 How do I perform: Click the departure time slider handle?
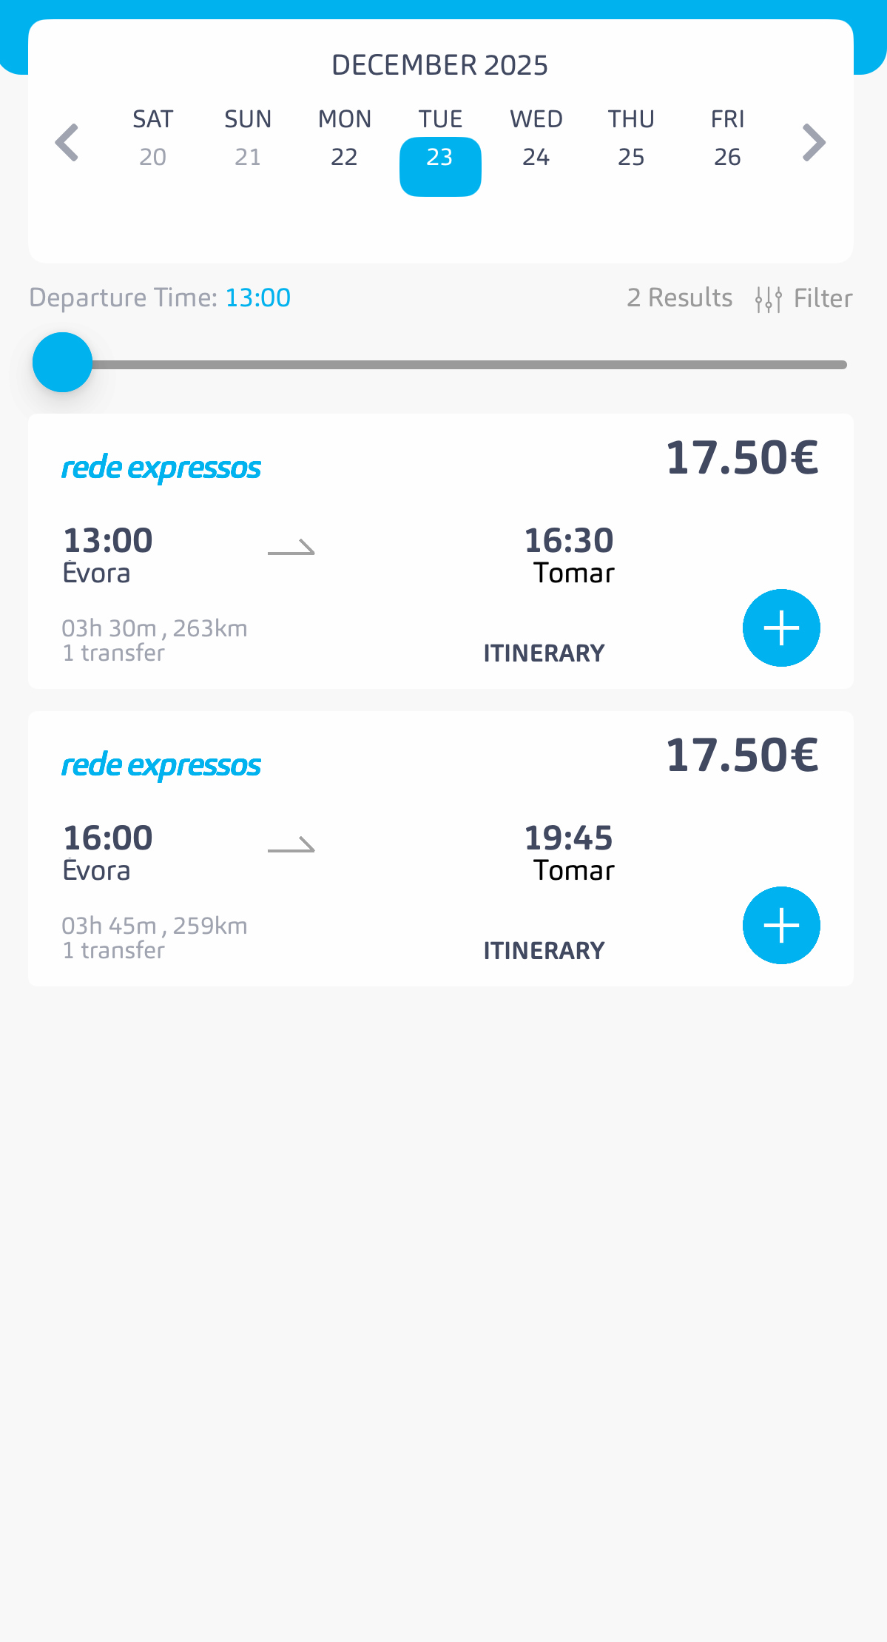63,363
